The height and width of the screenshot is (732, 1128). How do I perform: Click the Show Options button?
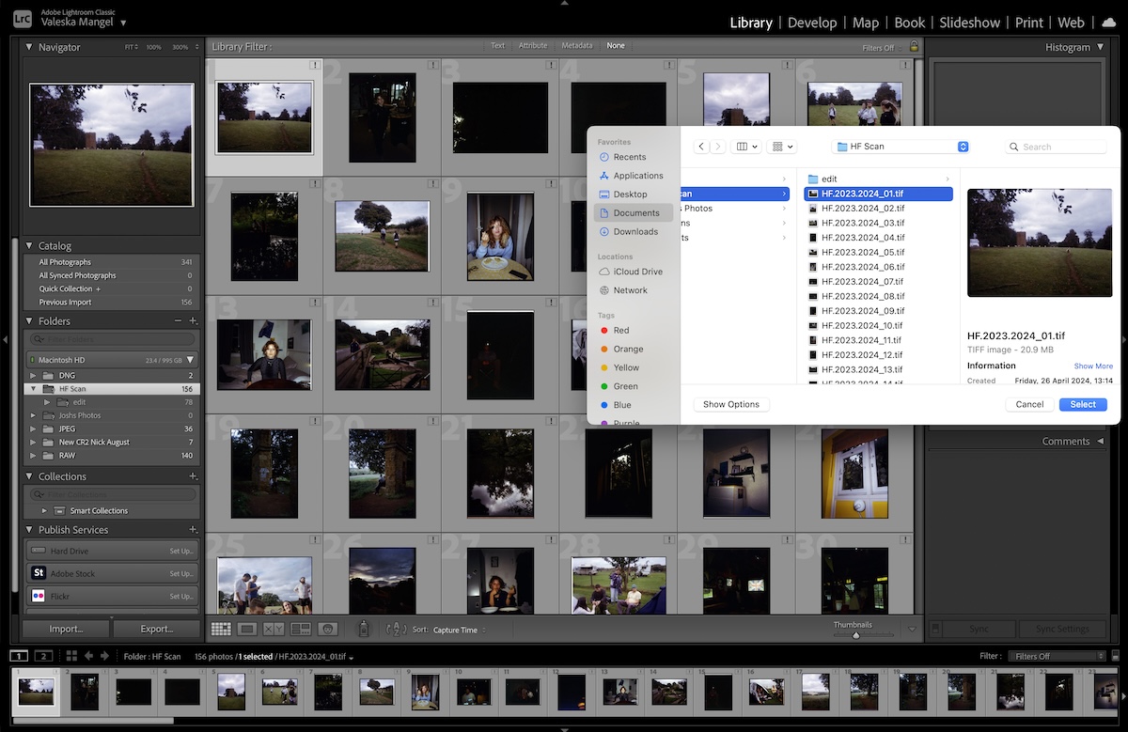click(x=730, y=404)
